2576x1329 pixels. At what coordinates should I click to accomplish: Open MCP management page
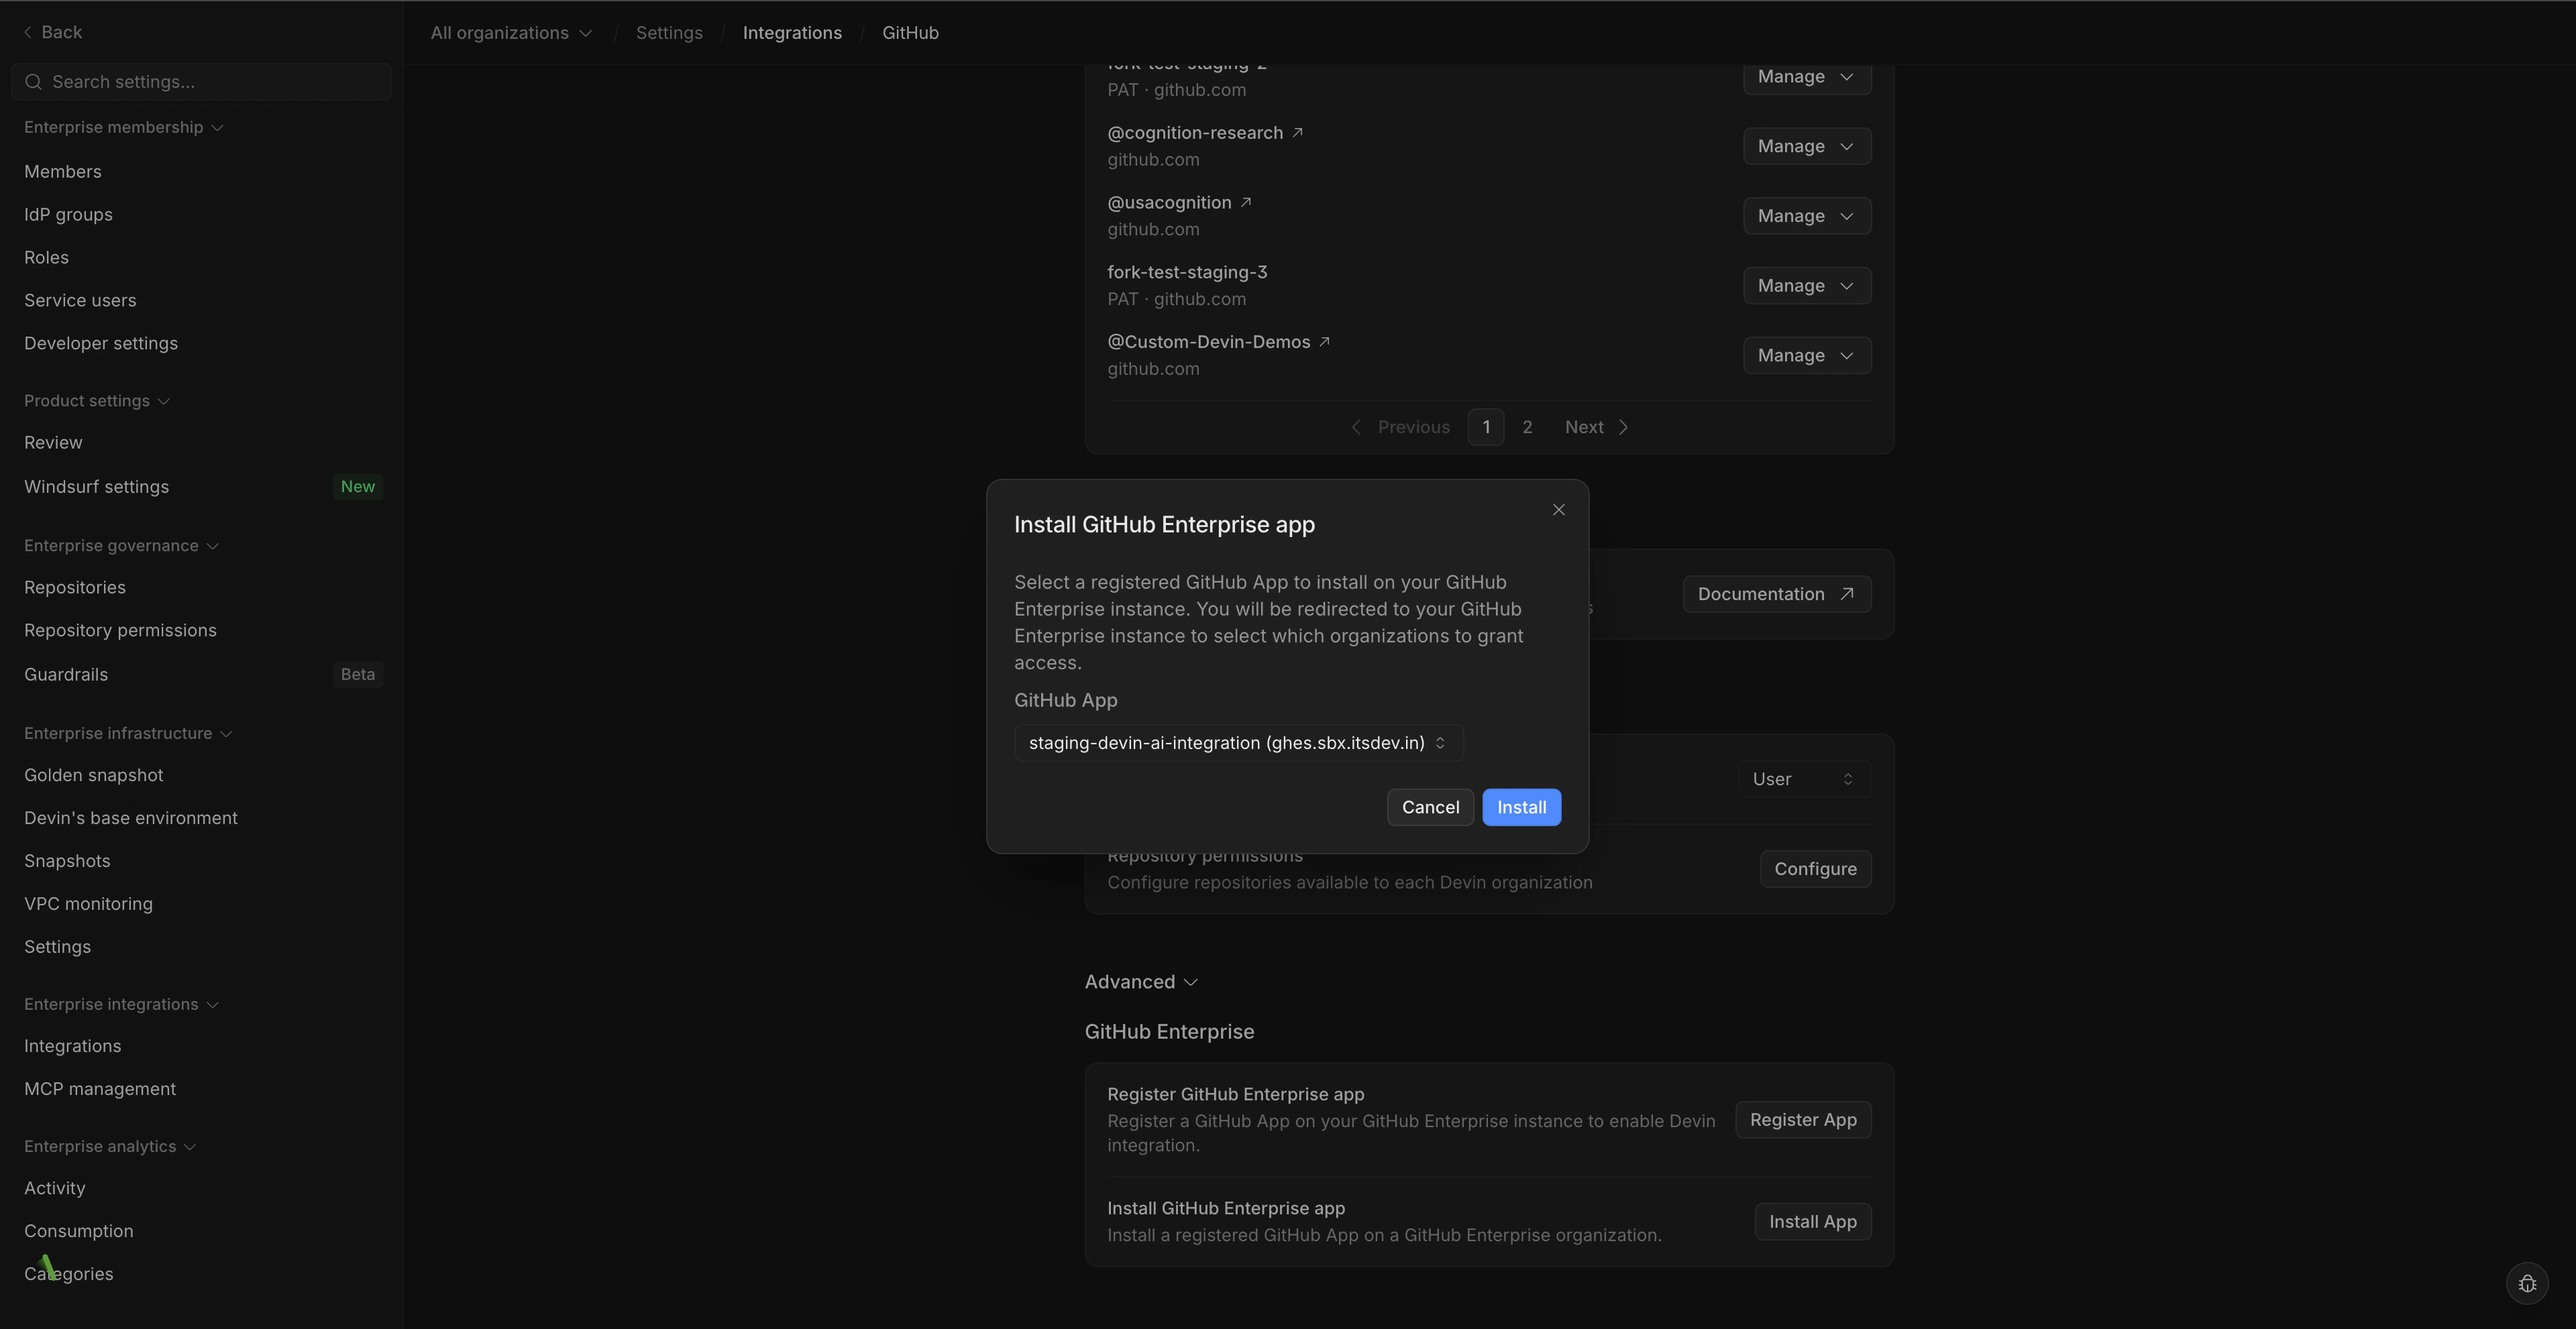[x=100, y=1089]
